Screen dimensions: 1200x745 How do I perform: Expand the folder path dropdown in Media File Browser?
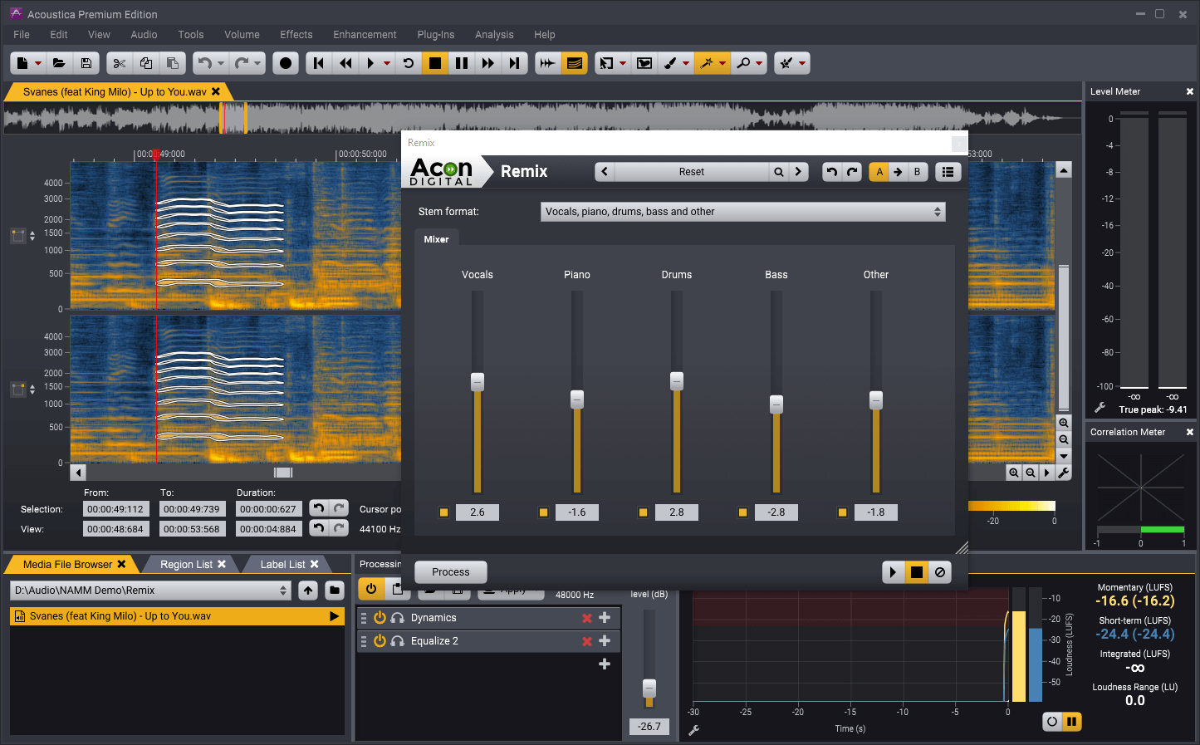283,591
